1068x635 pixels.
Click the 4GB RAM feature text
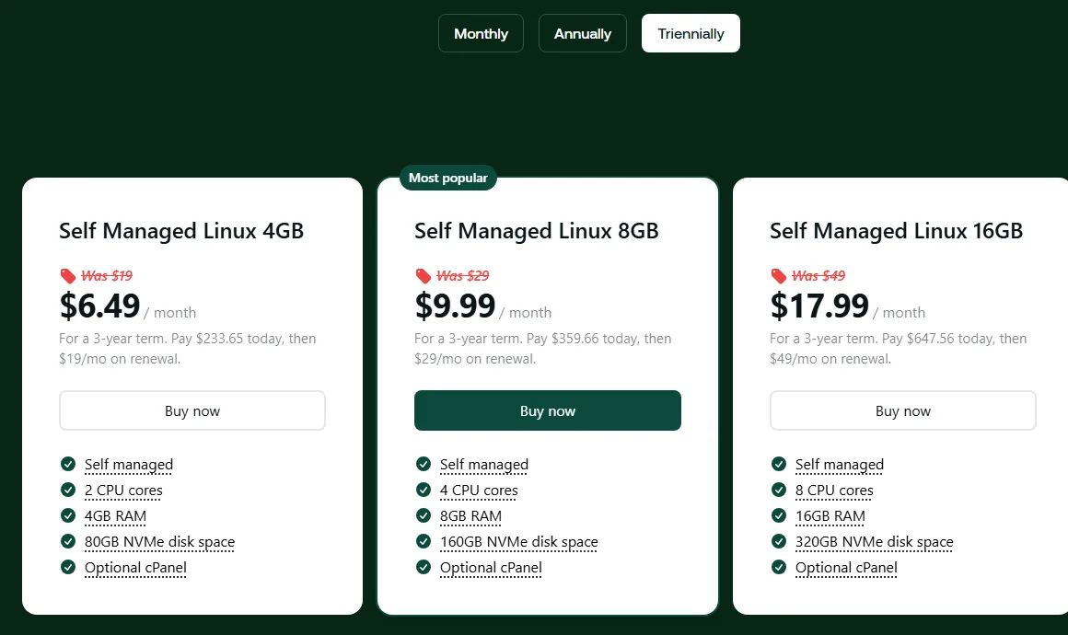[x=115, y=516]
